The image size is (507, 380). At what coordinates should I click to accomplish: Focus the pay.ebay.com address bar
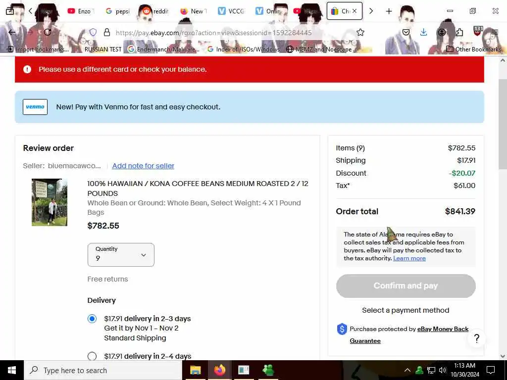(x=213, y=32)
